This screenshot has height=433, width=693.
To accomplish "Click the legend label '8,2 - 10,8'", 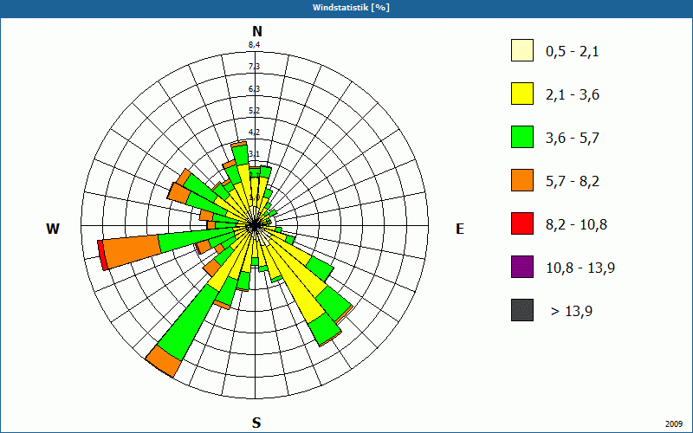I will pos(576,225).
